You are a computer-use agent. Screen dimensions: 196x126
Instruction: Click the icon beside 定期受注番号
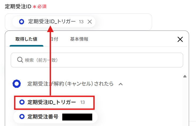pos(22,117)
